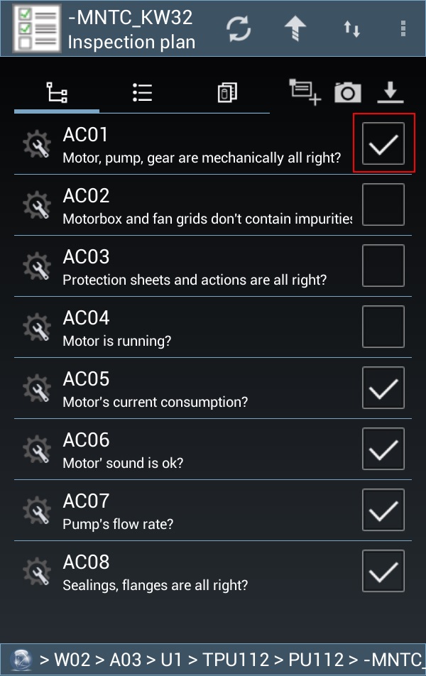This screenshot has height=676, width=426.
Task: Check the AC02 motorbox checkbox
Action: pyautogui.click(x=383, y=205)
